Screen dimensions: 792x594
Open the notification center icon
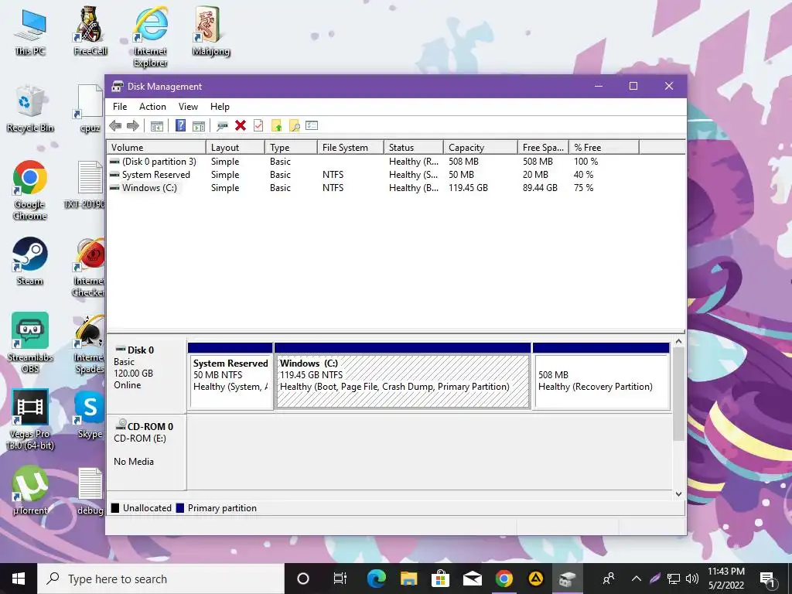767,579
